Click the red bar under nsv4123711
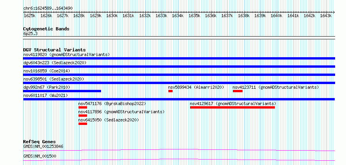The height and width of the screenshot is (165, 346). [238, 91]
